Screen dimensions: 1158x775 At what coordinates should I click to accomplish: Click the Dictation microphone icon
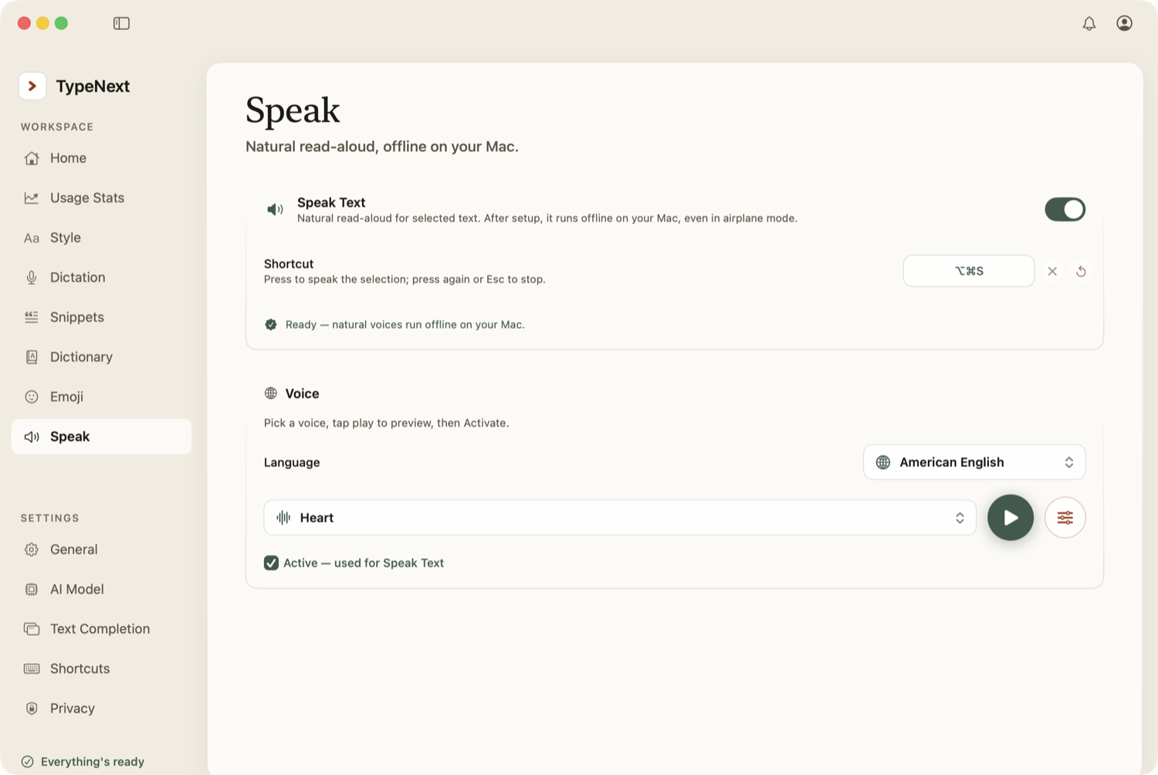point(32,278)
